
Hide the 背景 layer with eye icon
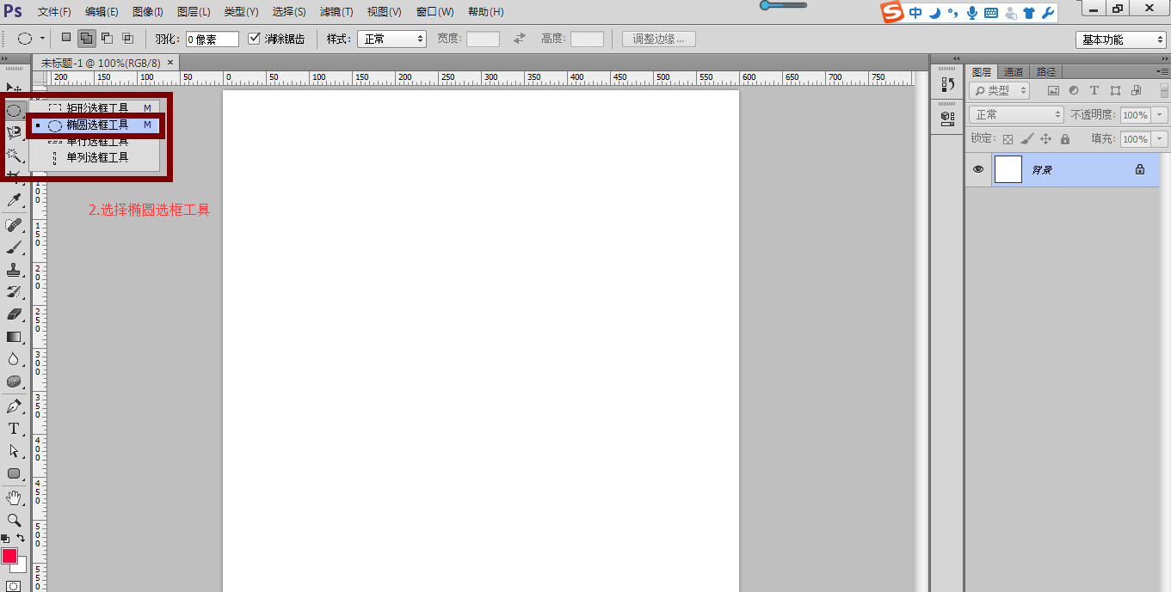pos(977,169)
